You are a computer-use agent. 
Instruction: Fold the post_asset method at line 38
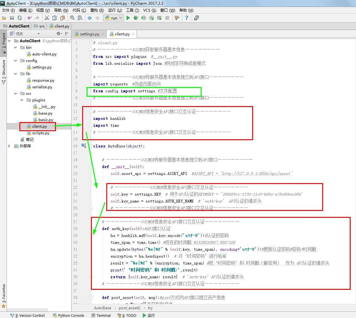(91, 297)
